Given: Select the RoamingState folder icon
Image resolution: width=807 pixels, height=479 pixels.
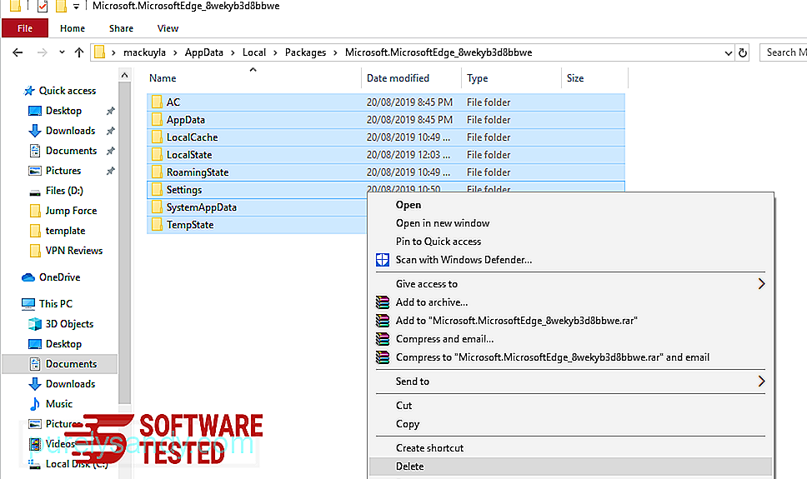Looking at the screenshot, I should coord(157,172).
